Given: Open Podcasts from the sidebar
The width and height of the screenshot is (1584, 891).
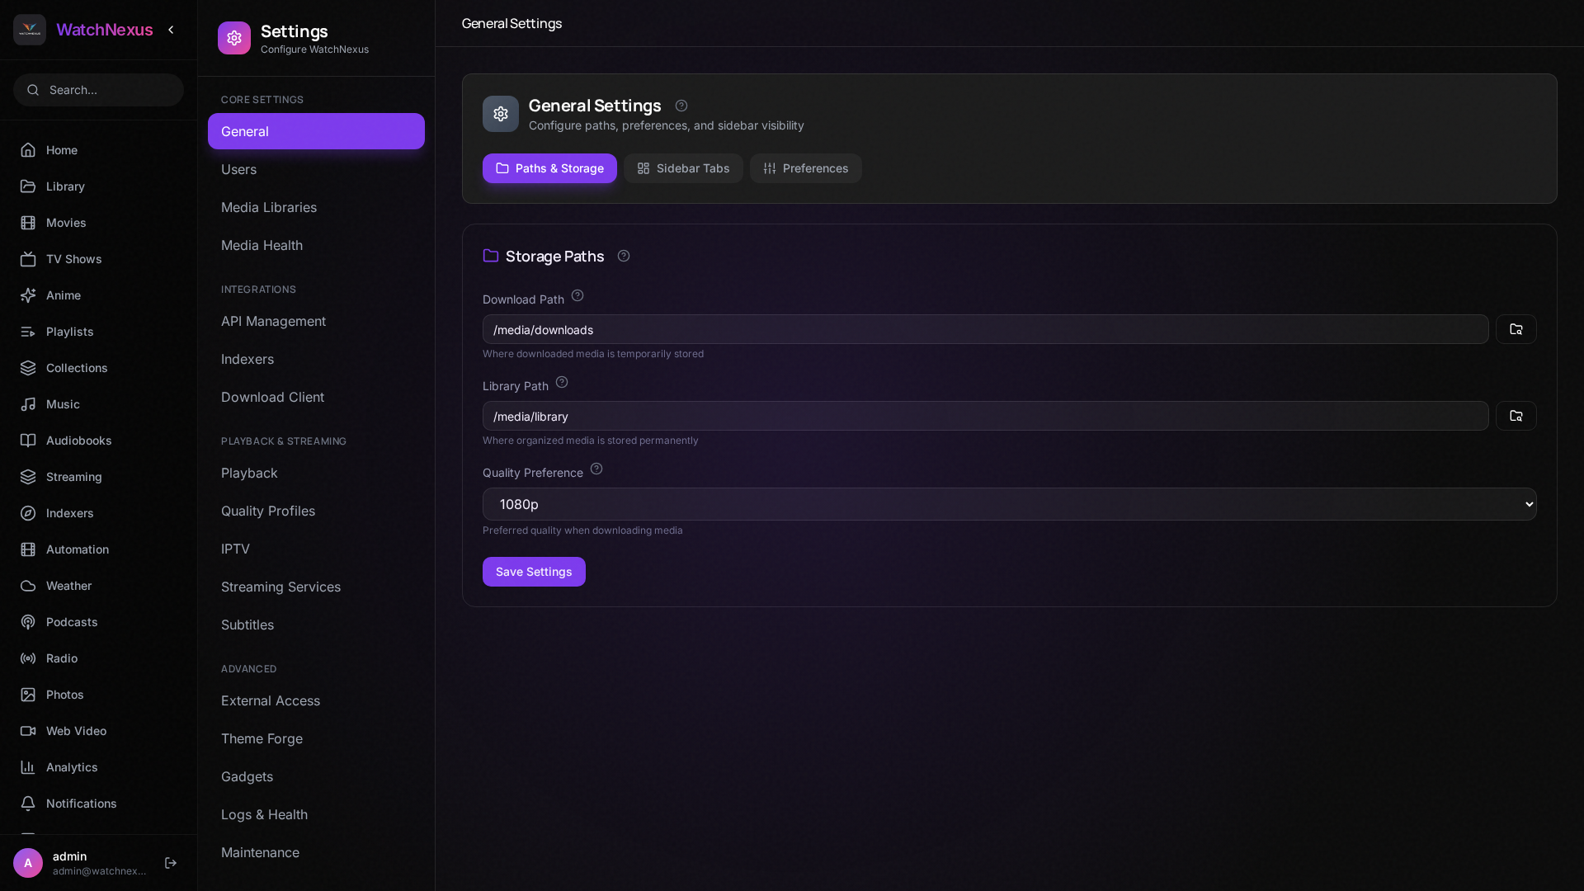Looking at the screenshot, I should [x=71, y=622].
